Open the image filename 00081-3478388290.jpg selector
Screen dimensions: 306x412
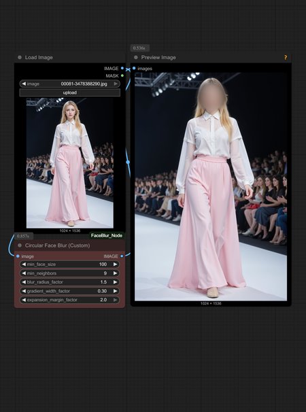tap(84, 84)
